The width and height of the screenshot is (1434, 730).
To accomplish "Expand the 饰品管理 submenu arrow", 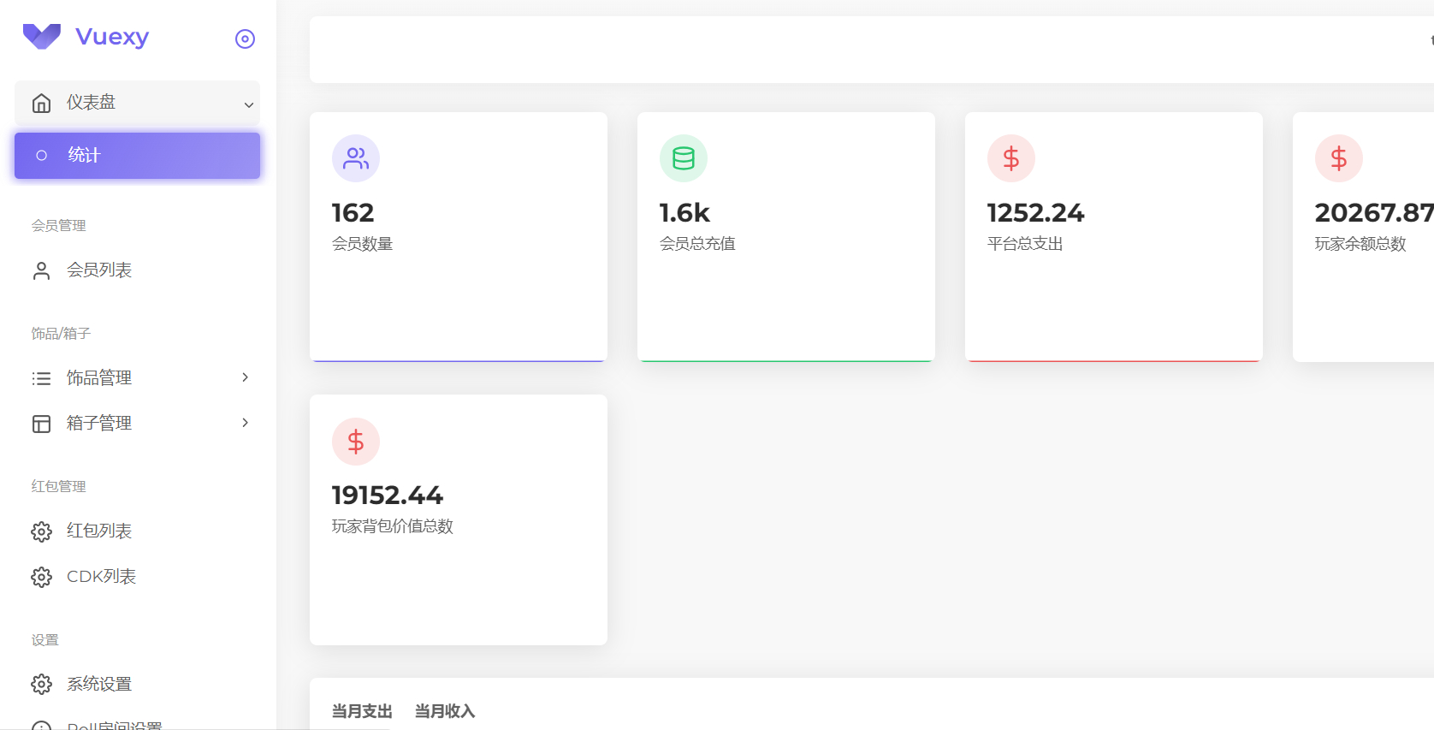I will tap(245, 377).
